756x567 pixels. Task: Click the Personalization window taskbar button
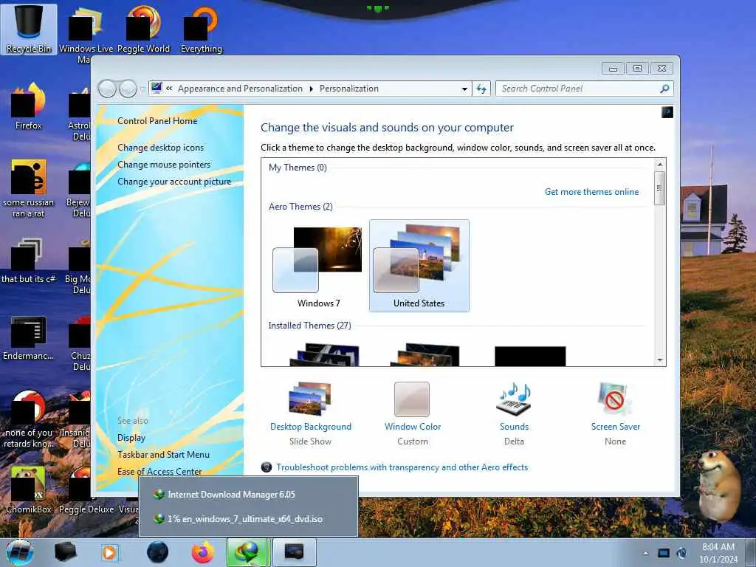pos(295,552)
